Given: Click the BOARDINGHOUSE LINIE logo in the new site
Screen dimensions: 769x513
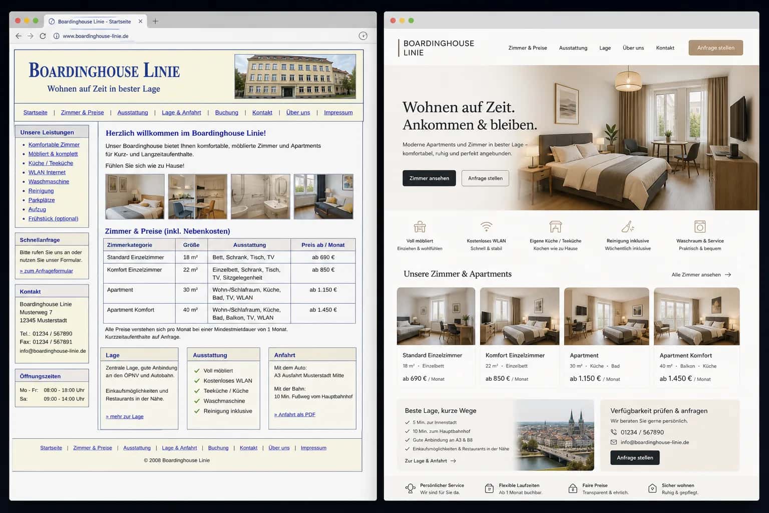Looking at the screenshot, I should 437,48.
